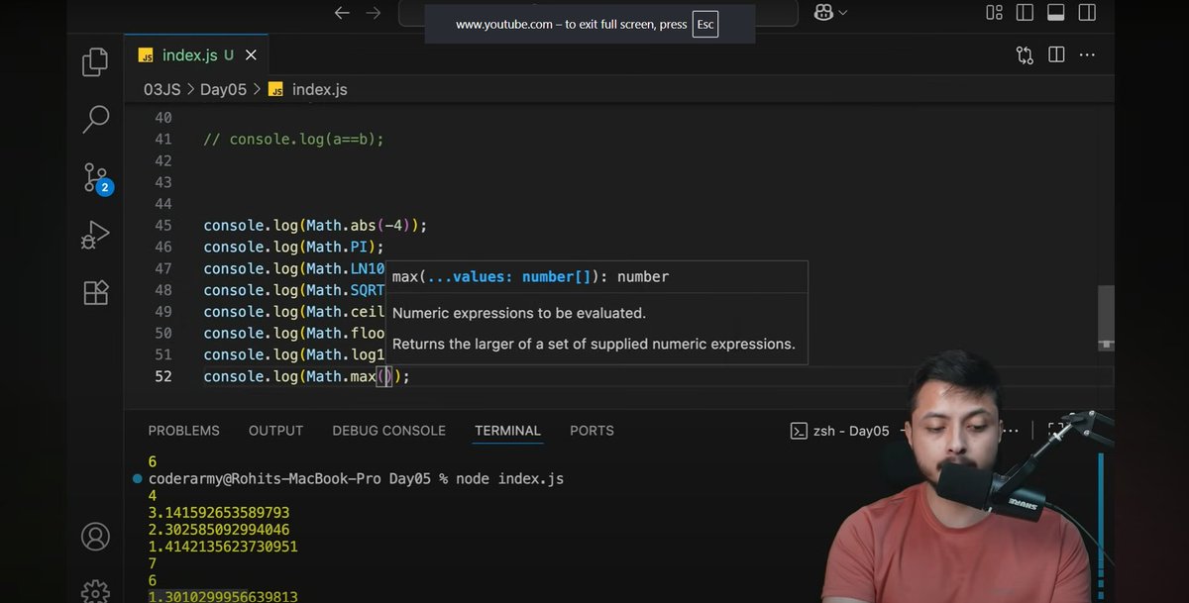Toggle the primary side bar

pos(1025,13)
